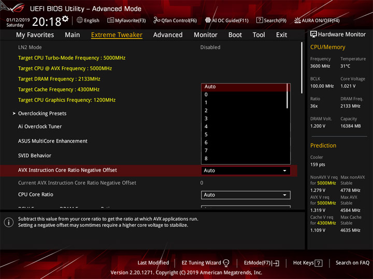The image size is (373, 279).
Task: Click Last Modified button
Action: [x=153, y=263]
